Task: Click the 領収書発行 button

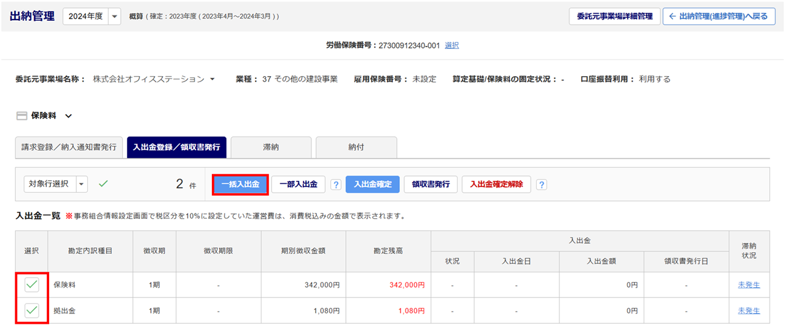Action: pyautogui.click(x=430, y=184)
